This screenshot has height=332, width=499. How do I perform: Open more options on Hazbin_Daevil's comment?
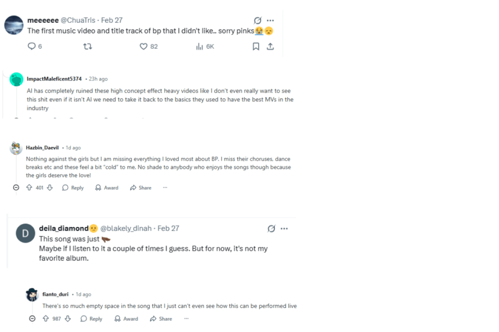click(x=165, y=187)
